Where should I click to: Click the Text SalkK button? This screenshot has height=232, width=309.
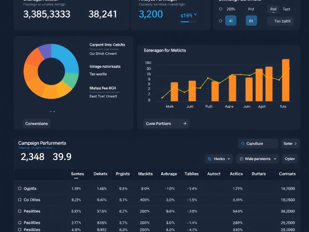coord(281,21)
